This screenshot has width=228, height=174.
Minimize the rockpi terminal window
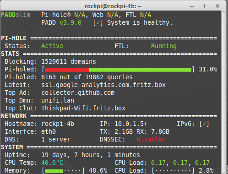tap(192, 6)
